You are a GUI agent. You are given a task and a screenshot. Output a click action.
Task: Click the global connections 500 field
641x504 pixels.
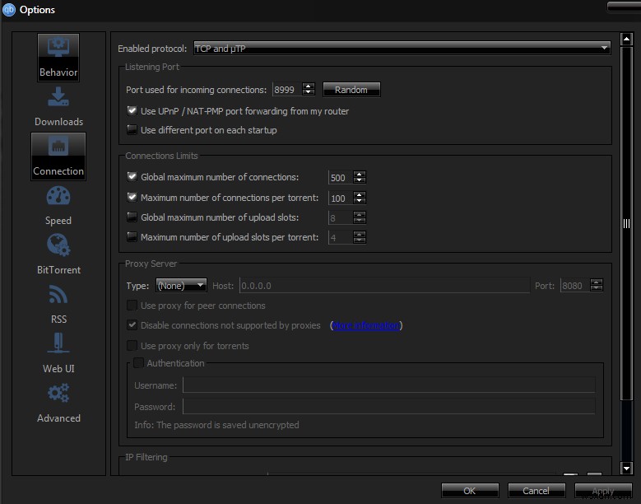click(341, 178)
